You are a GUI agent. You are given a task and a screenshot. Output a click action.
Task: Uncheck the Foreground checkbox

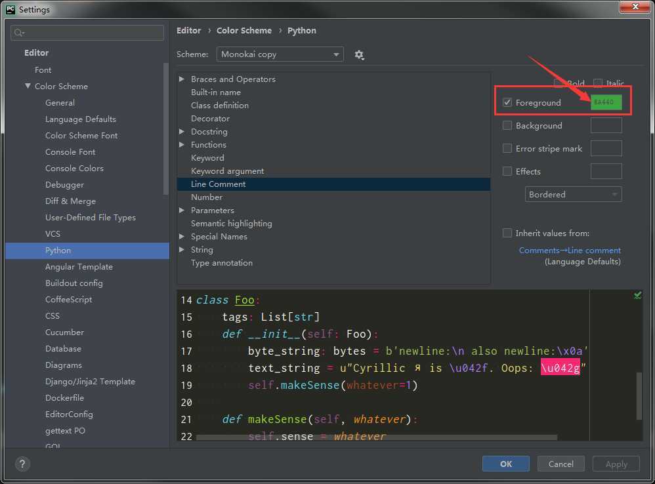[x=507, y=102]
